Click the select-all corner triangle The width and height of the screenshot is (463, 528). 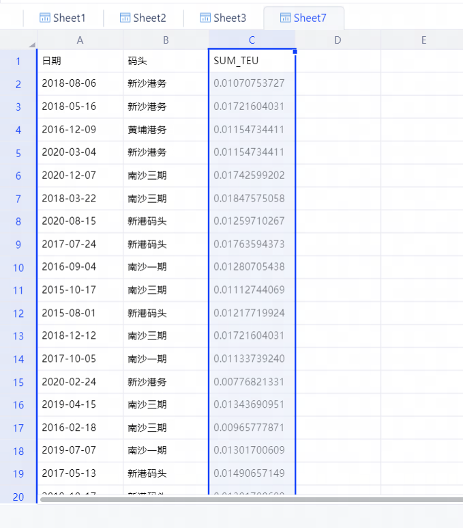[31, 44]
